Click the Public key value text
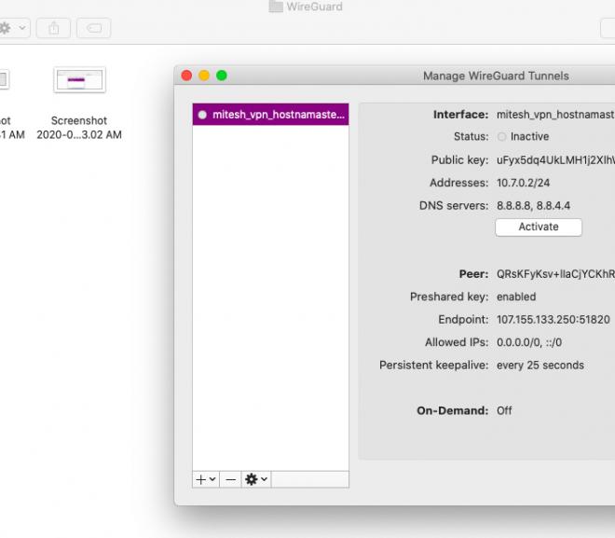 tap(555, 160)
